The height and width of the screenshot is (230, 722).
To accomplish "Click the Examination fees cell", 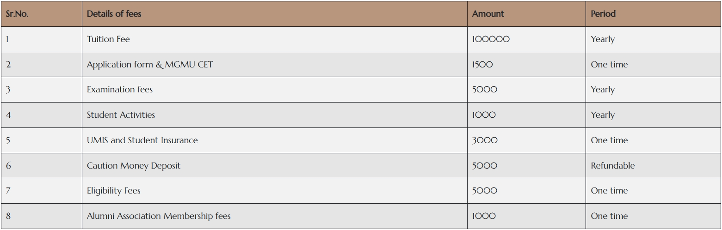I will (274, 90).
